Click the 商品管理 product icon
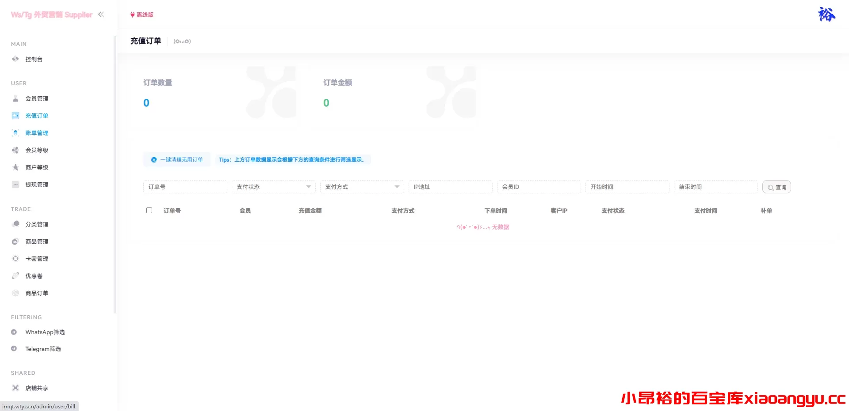849x411 pixels. pos(15,241)
